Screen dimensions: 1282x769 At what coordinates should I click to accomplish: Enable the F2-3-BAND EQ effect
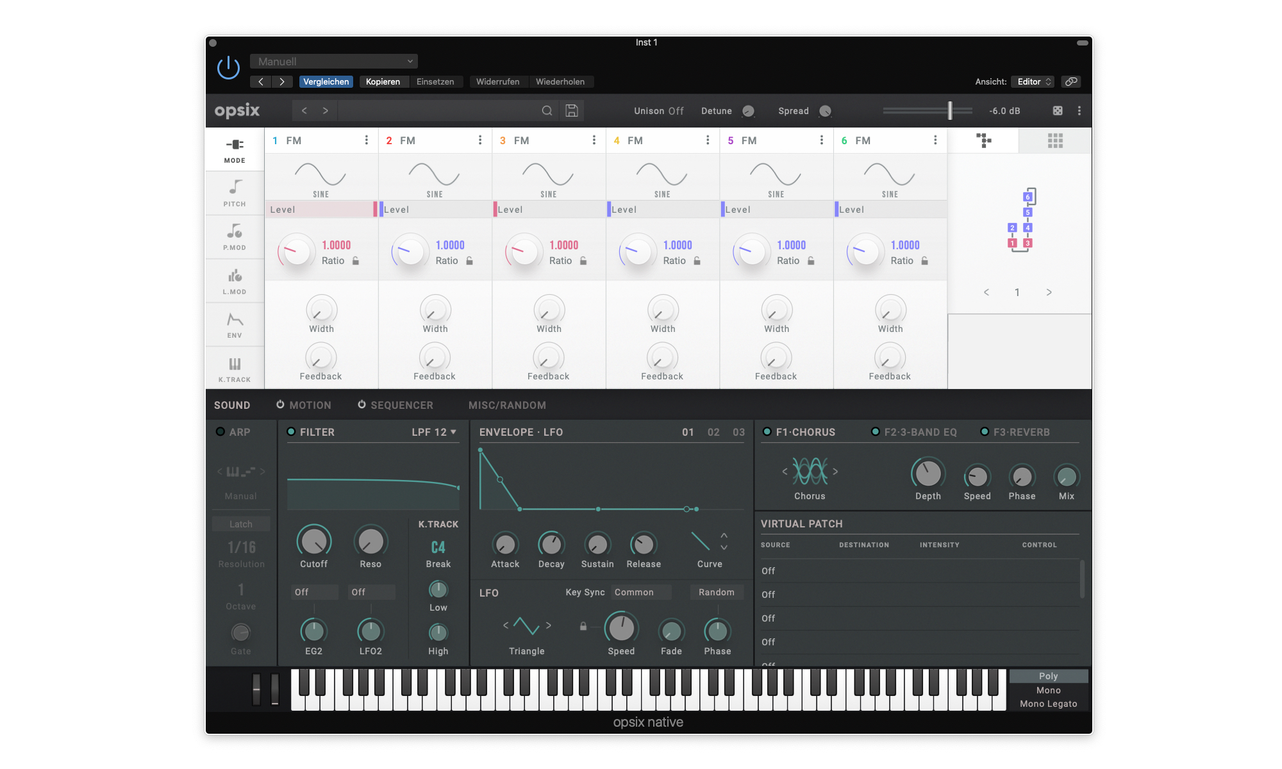pos(876,432)
